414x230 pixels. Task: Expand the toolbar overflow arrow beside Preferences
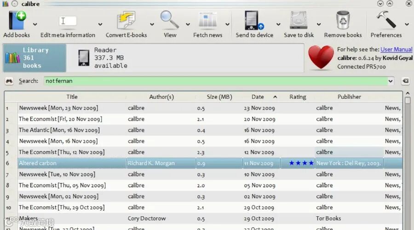[407, 24]
